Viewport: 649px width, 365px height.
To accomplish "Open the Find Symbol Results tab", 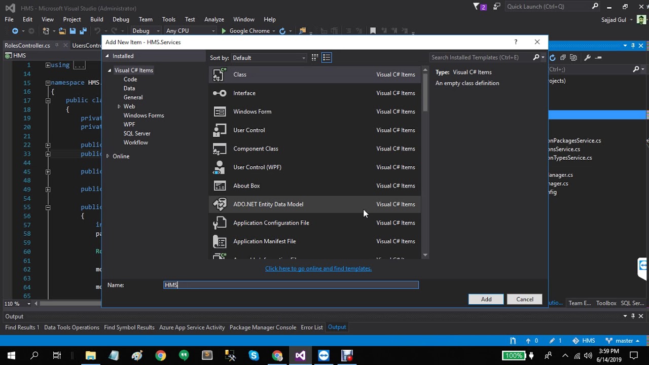I will tap(129, 327).
